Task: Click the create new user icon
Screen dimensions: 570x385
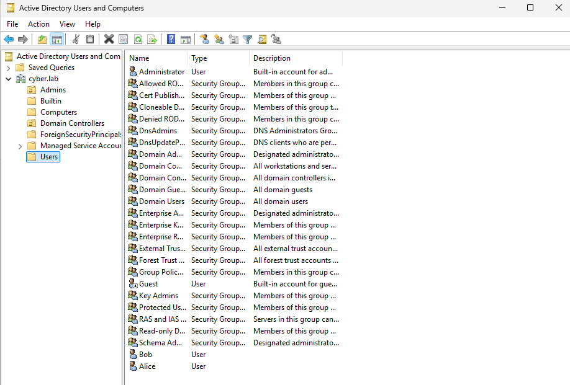Action: pos(204,40)
